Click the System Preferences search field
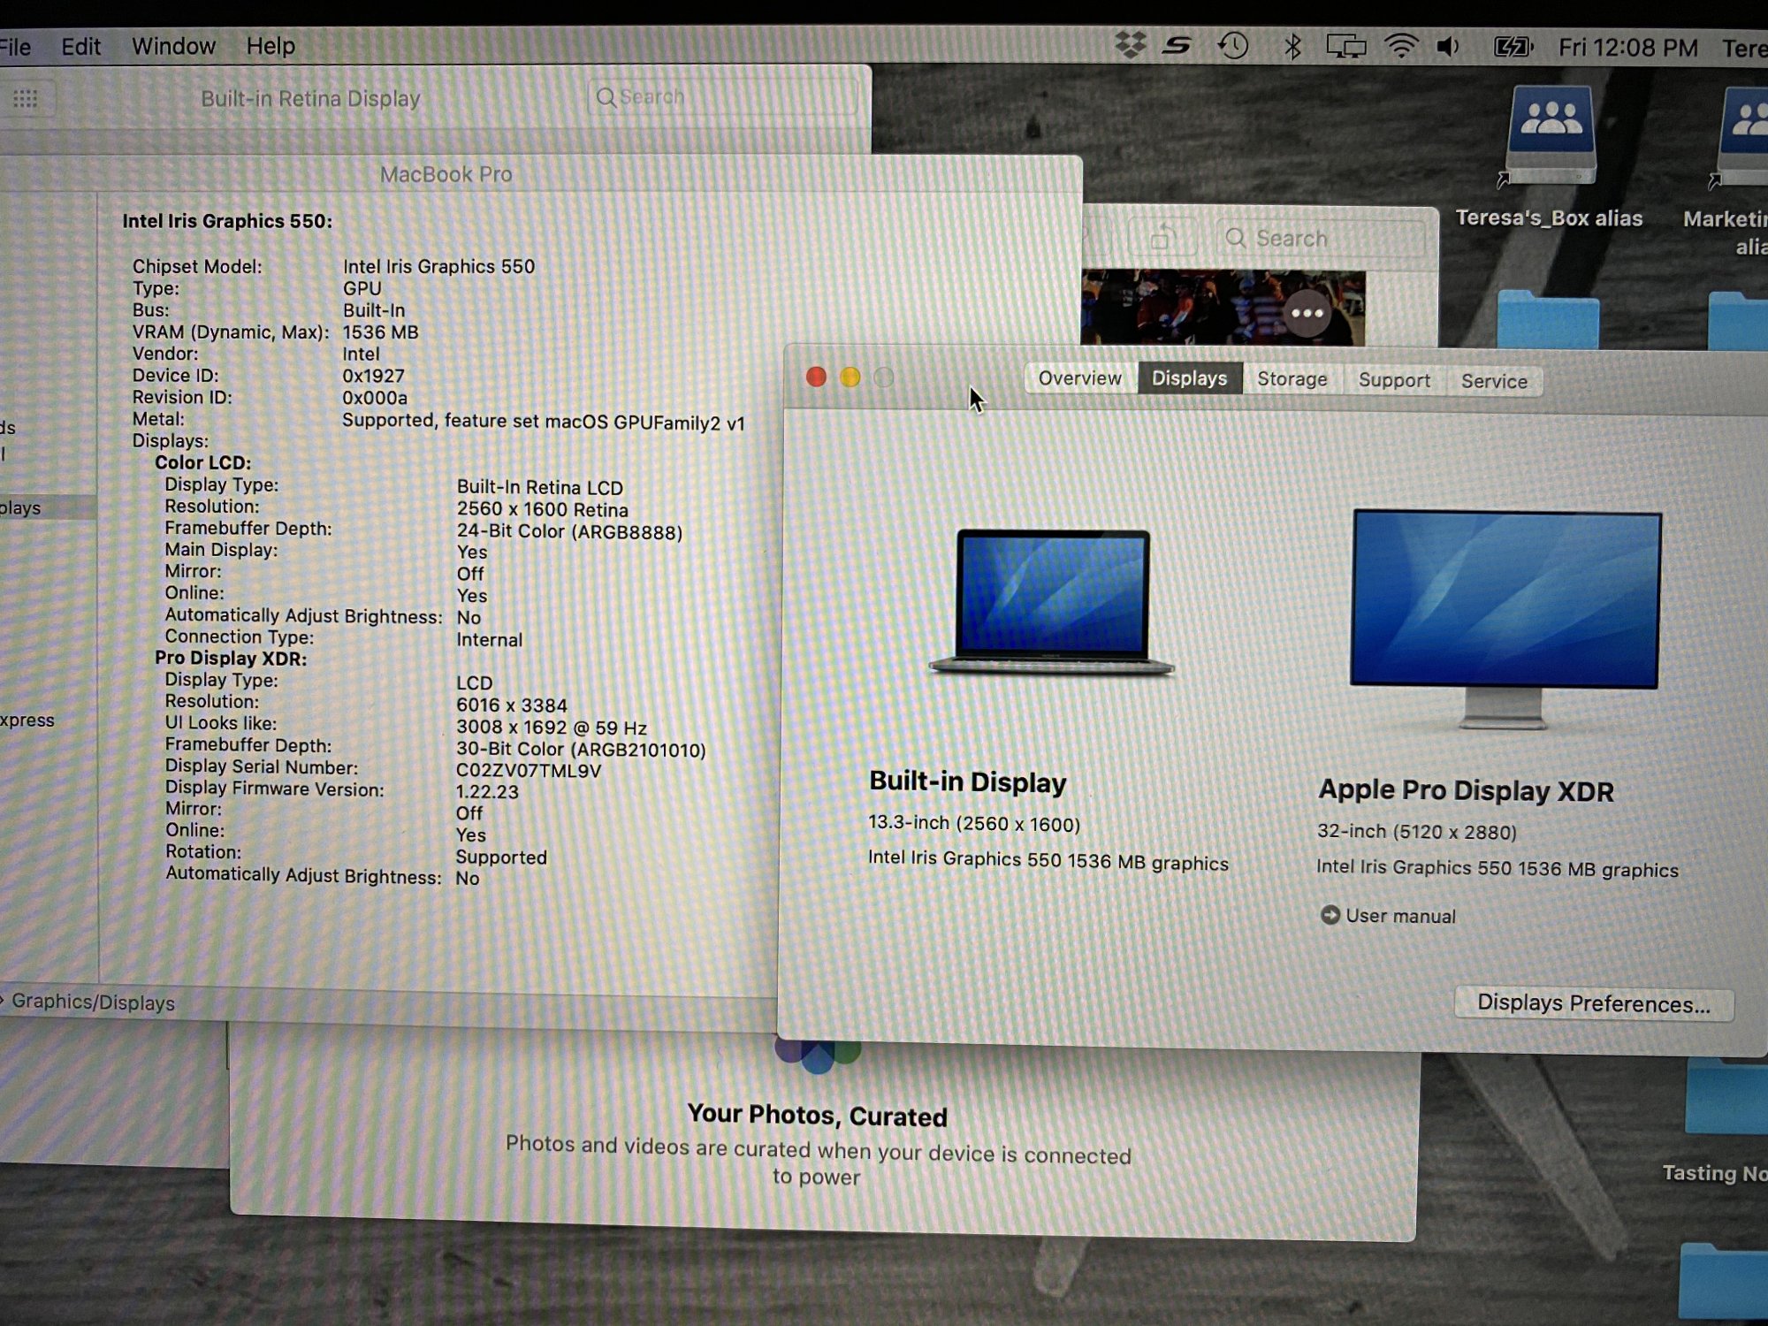 (725, 97)
